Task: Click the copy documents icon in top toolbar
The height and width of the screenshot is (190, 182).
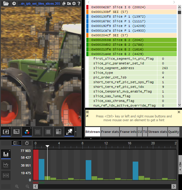Action: click(64, 4)
